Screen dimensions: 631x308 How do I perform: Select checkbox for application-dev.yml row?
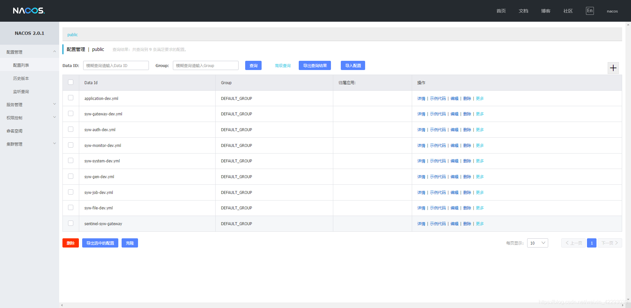71,98
